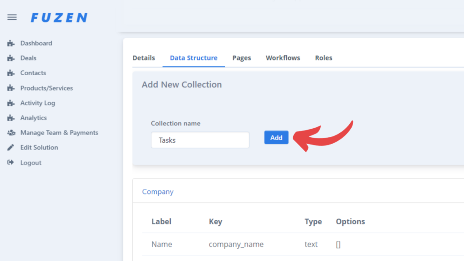
Task: Click the Contacts puzzle icon
Action: 11,73
